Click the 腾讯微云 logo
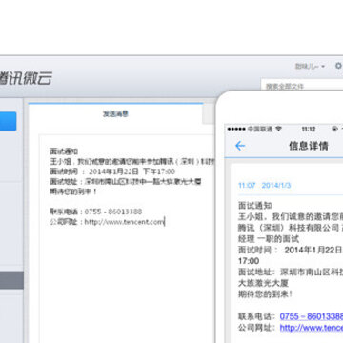343x343 pixels. coord(26,78)
